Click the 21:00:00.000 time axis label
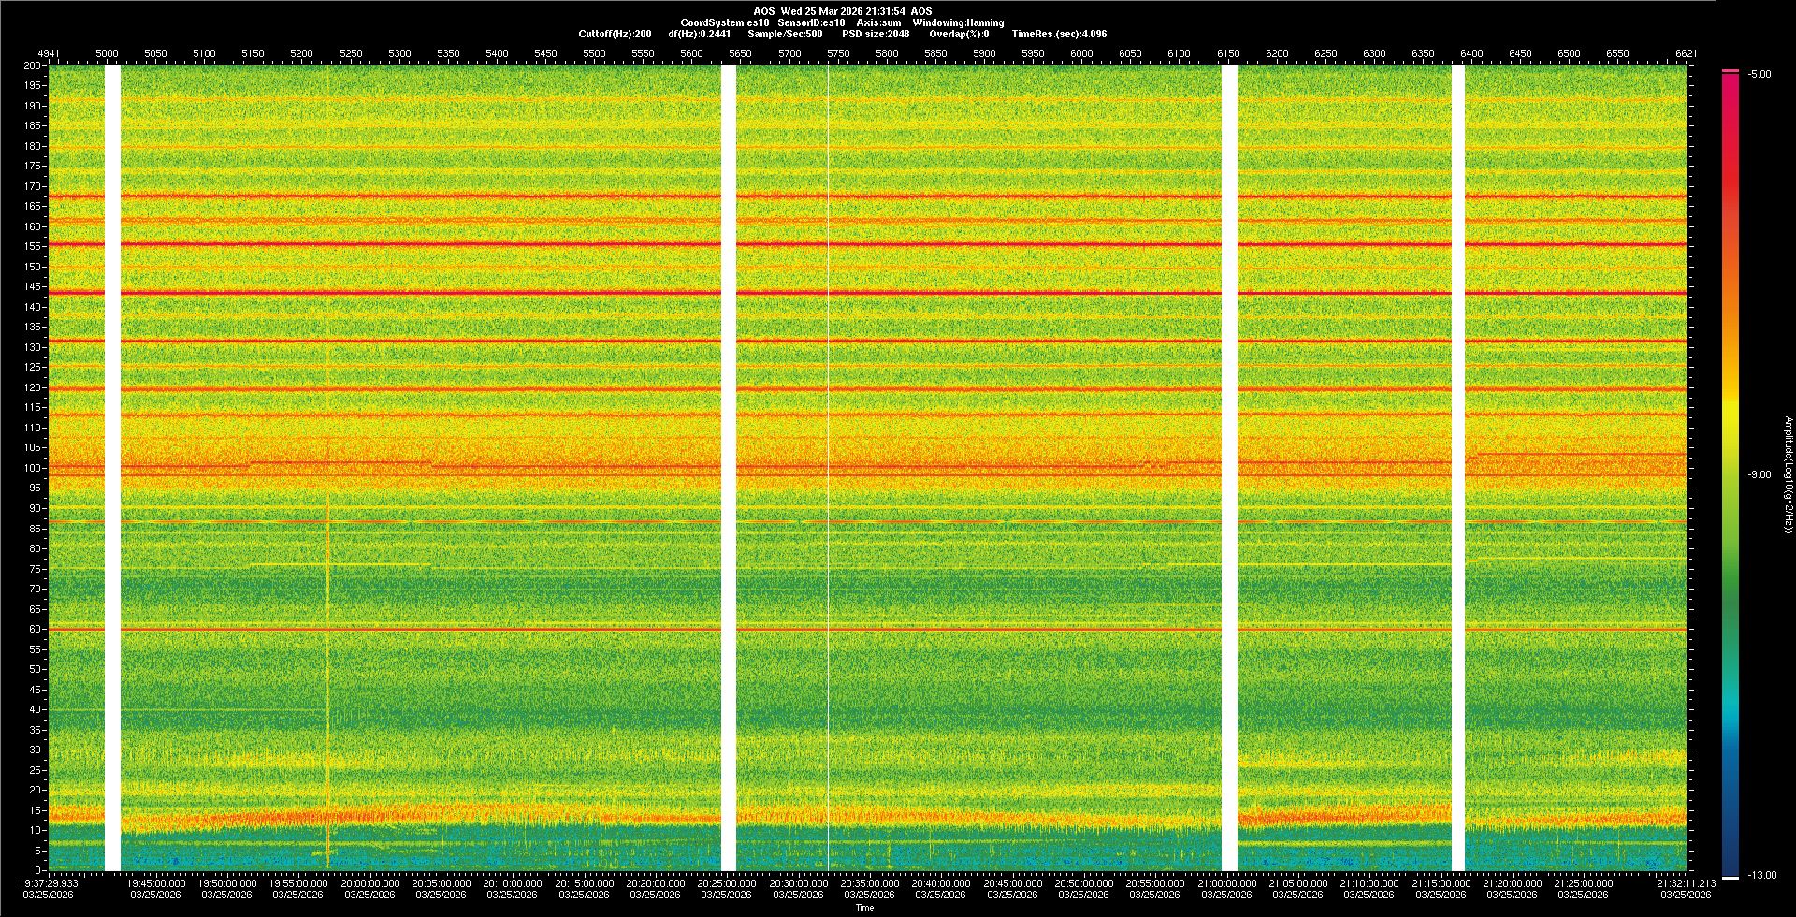 click(x=1226, y=883)
